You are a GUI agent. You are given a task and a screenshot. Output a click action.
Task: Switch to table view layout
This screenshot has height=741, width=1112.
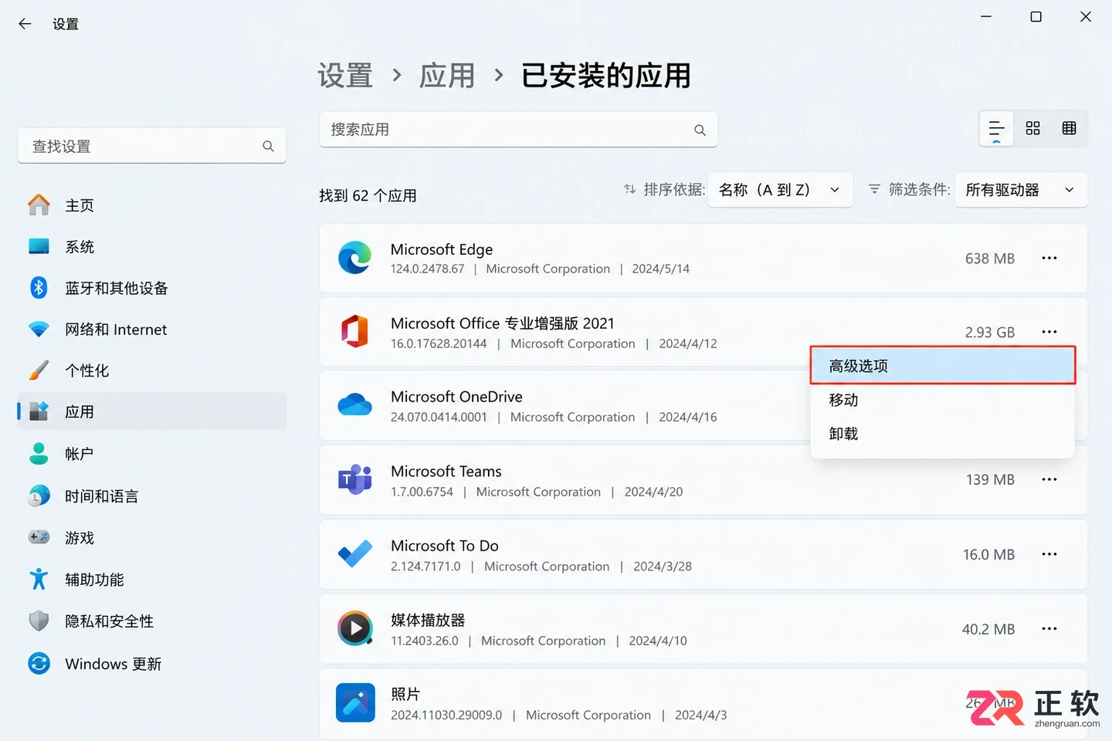[x=1069, y=129]
